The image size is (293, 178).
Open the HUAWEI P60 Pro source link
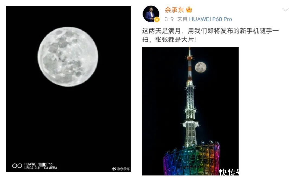pyautogui.click(x=211, y=19)
